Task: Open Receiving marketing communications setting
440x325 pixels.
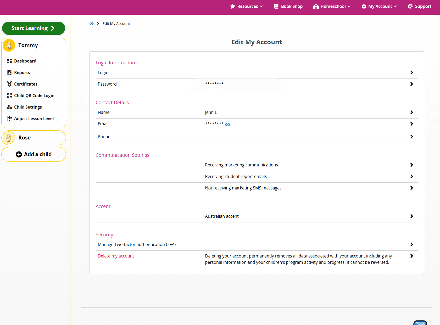Action: pos(257,165)
